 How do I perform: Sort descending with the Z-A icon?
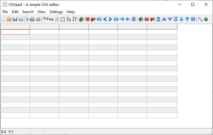point(75,19)
